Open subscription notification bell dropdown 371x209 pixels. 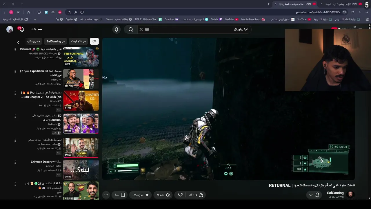[314, 195]
